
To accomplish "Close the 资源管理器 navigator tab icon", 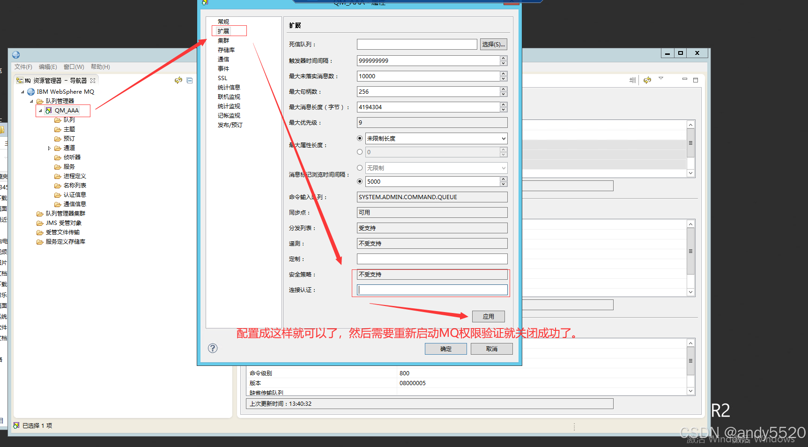I will pos(93,81).
